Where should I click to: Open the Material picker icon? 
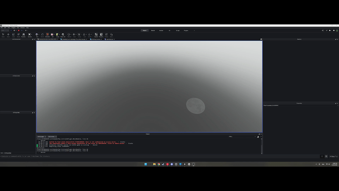pyautogui.click(x=69, y=35)
